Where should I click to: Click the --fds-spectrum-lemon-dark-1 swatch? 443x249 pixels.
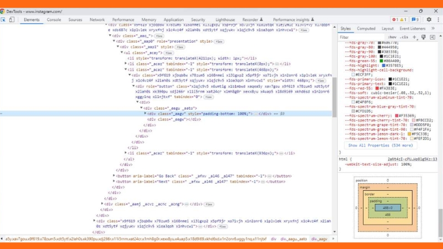click(x=409, y=134)
